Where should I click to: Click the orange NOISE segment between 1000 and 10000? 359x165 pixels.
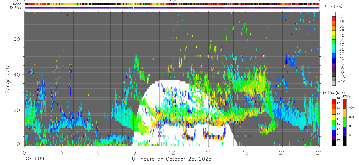(x=345, y=113)
